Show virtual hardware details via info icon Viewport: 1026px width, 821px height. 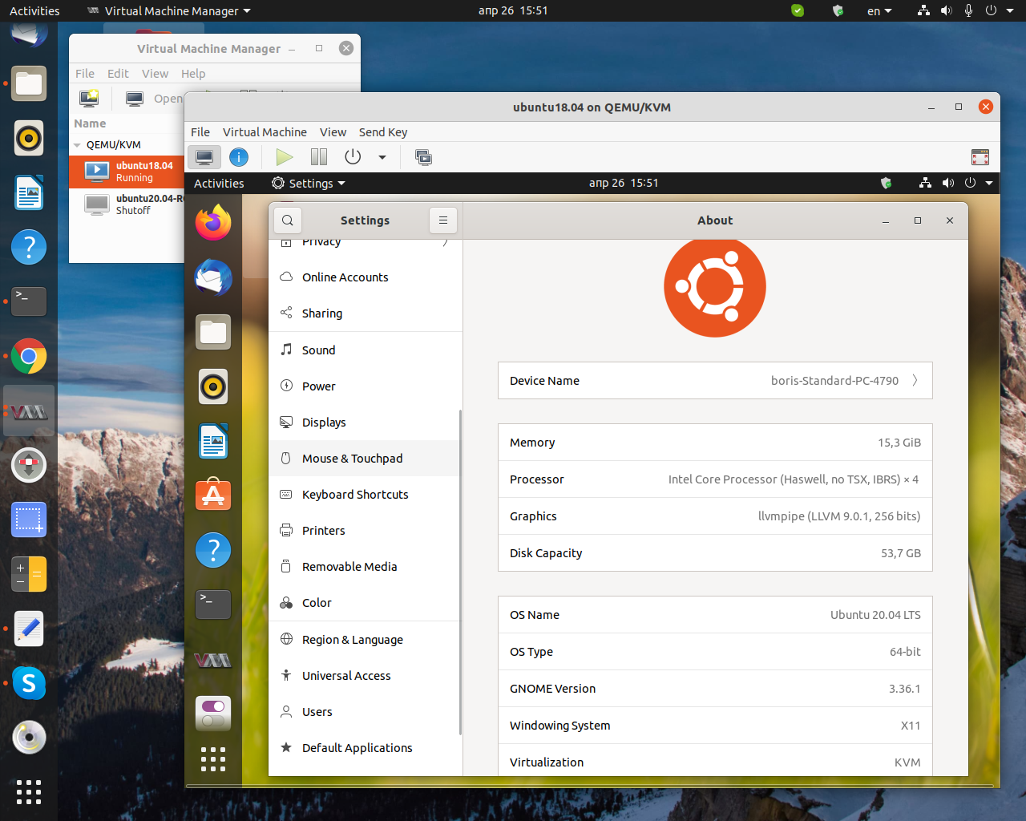click(239, 156)
